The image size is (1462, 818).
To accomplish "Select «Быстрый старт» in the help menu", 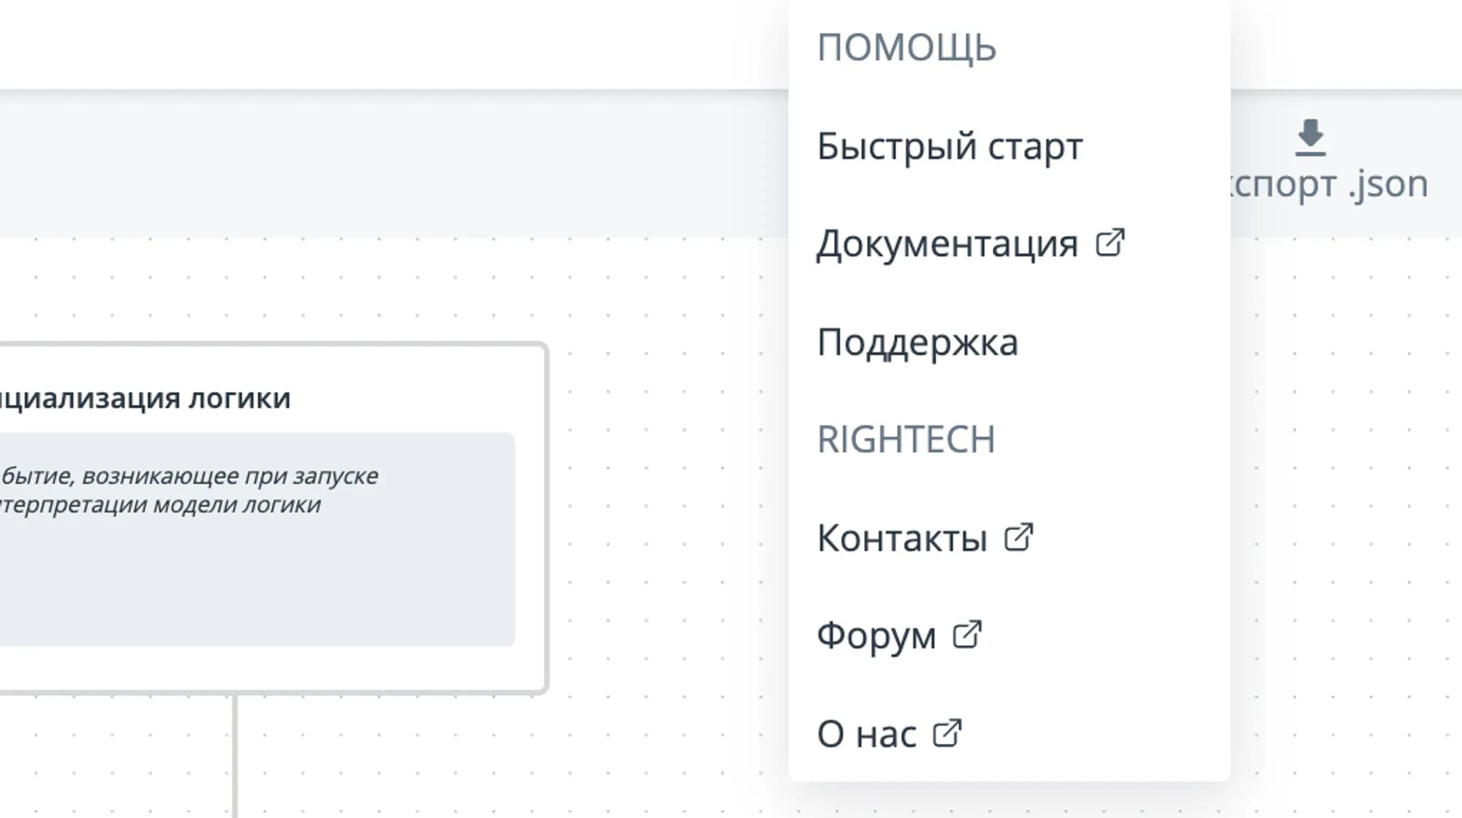I will (950, 145).
